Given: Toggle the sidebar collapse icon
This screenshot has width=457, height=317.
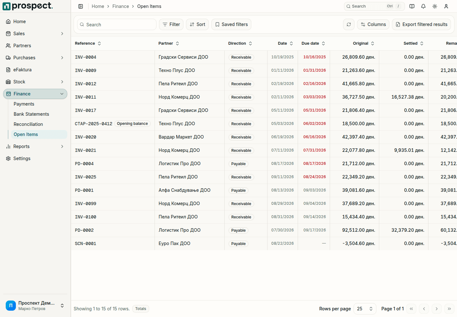Looking at the screenshot, I should point(81,6).
